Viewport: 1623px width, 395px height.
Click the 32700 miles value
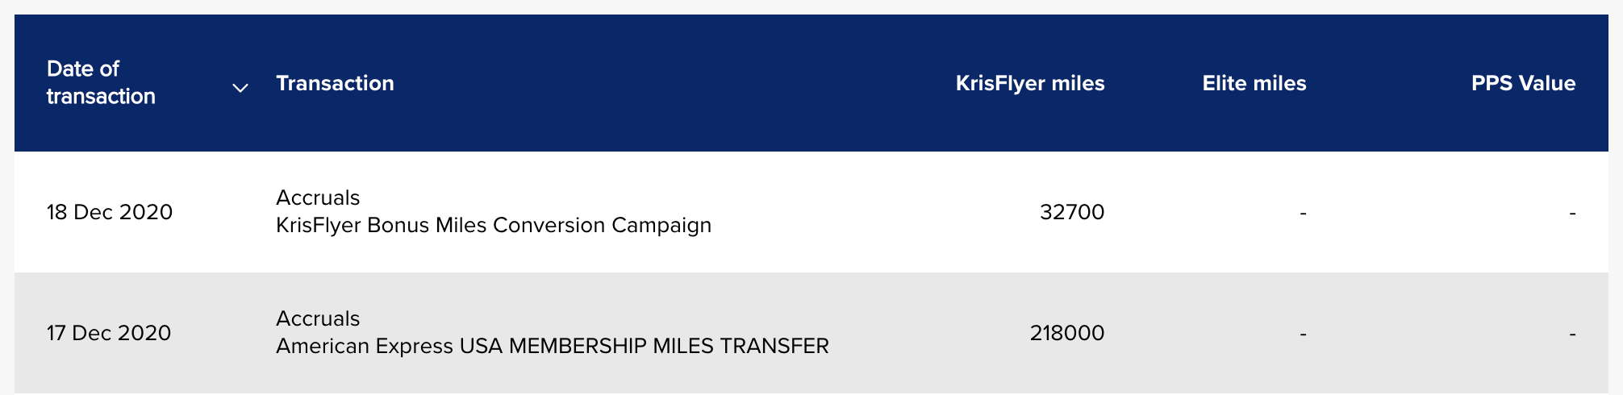coord(1072,212)
